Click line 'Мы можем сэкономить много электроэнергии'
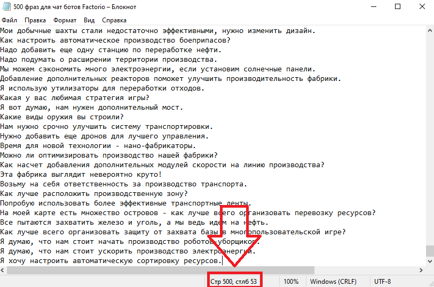Image resolution: width=434 pixels, height=287 pixels. click(x=158, y=69)
